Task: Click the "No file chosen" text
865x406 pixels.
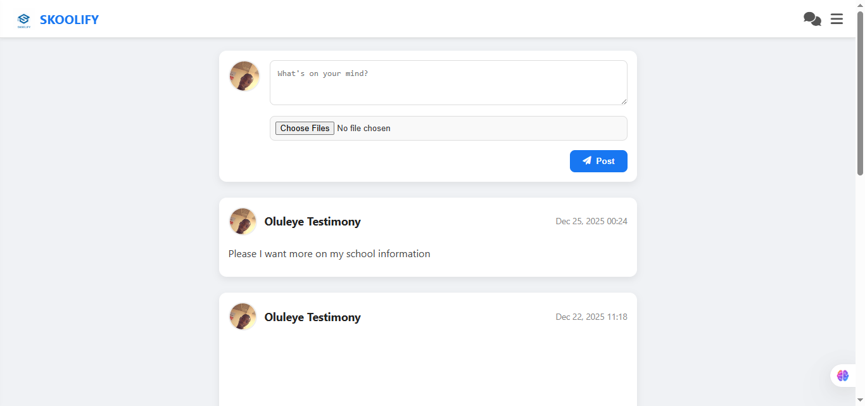Action: (363, 129)
